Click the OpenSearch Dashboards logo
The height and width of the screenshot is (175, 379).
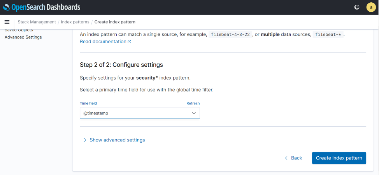(x=42, y=7)
